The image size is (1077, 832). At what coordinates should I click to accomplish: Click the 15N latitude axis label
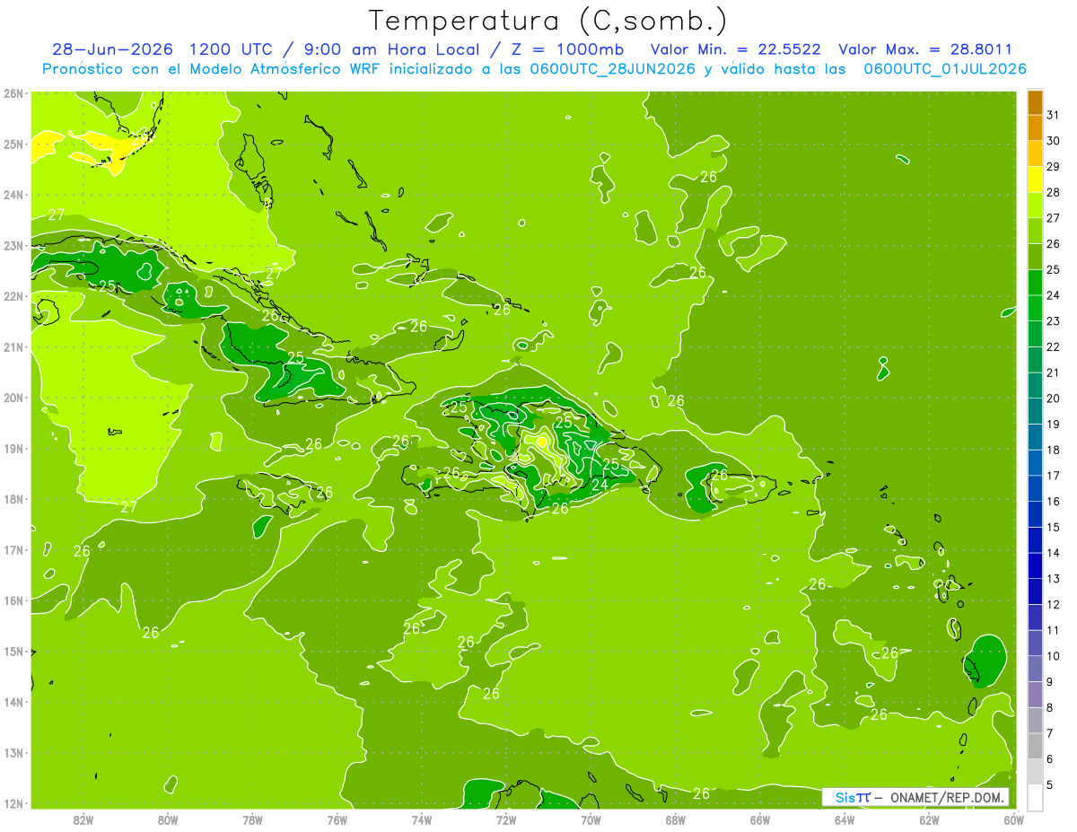click(x=13, y=651)
